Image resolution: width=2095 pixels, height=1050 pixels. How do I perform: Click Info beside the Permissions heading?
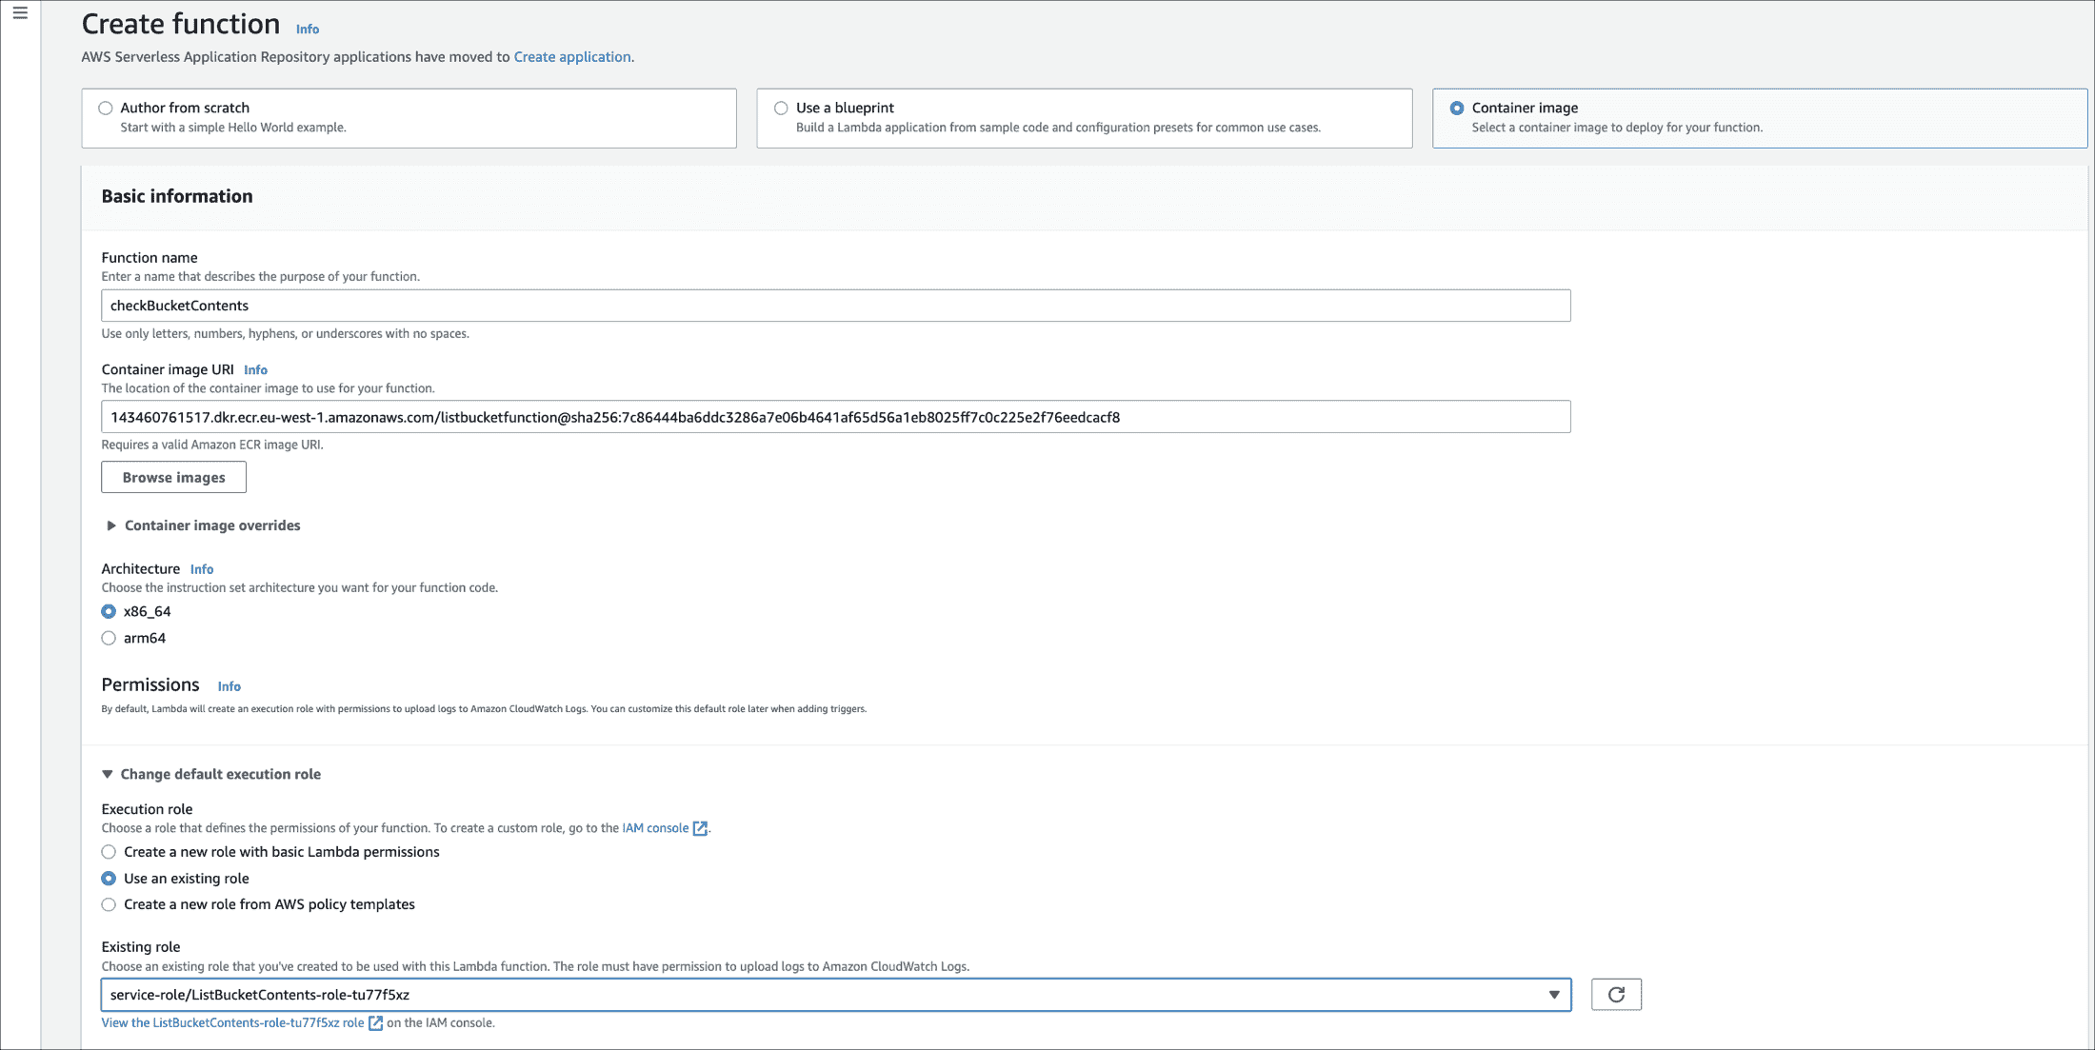[229, 685]
